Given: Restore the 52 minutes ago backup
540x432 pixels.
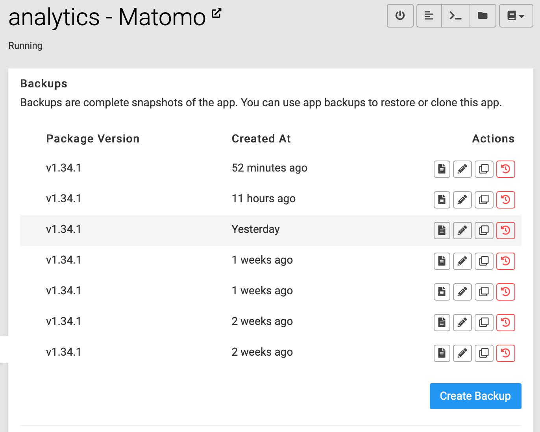Looking at the screenshot, I should coord(506,169).
